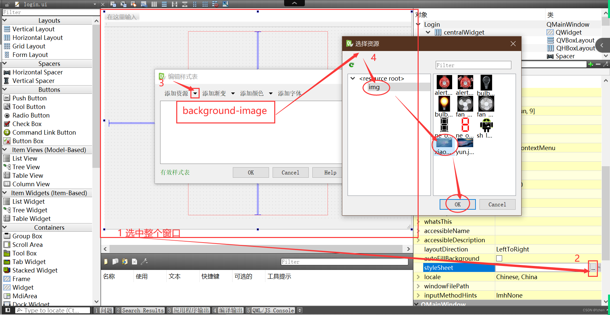Select the Edit Signals/Slots mode icon
The image size is (610, 315).
click(124, 4)
